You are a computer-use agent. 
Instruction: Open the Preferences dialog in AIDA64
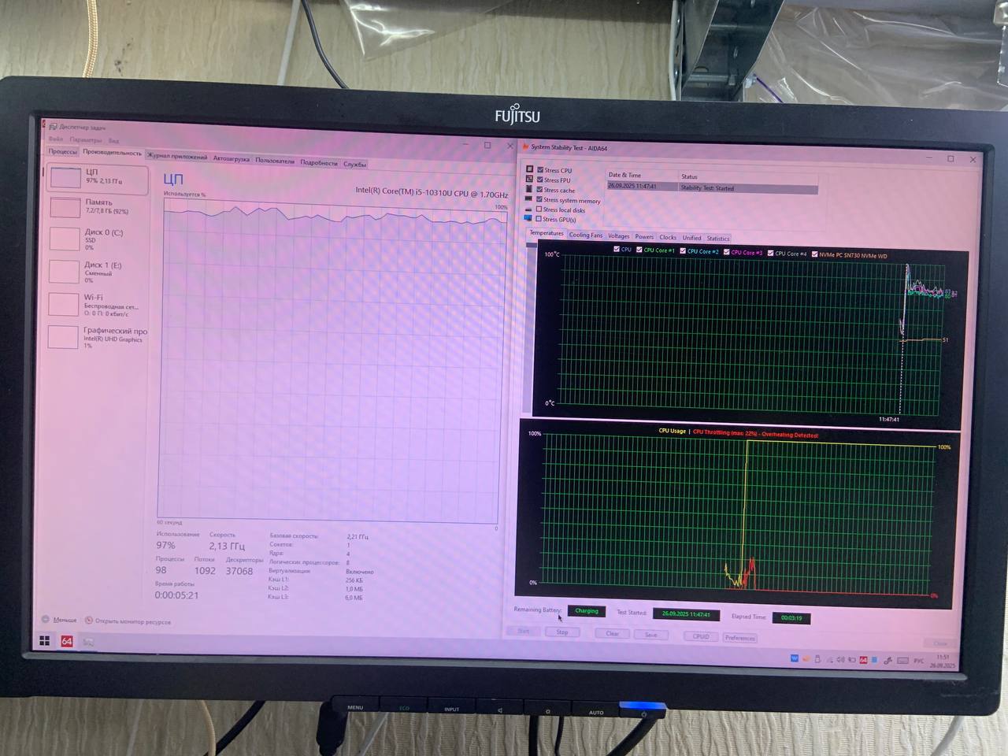coord(739,638)
